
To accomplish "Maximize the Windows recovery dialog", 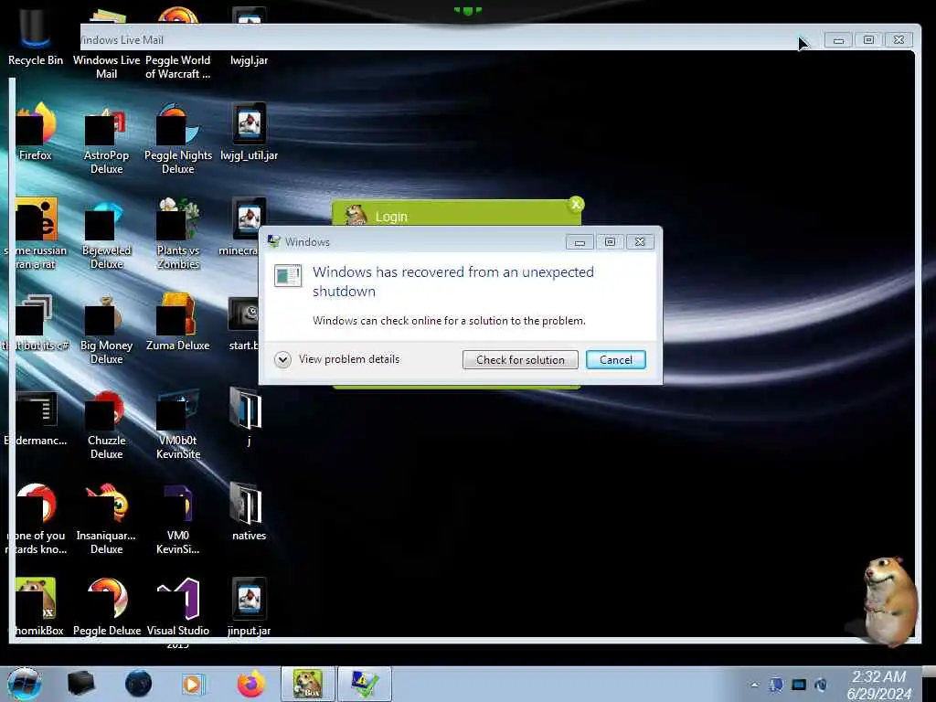I will [x=610, y=241].
